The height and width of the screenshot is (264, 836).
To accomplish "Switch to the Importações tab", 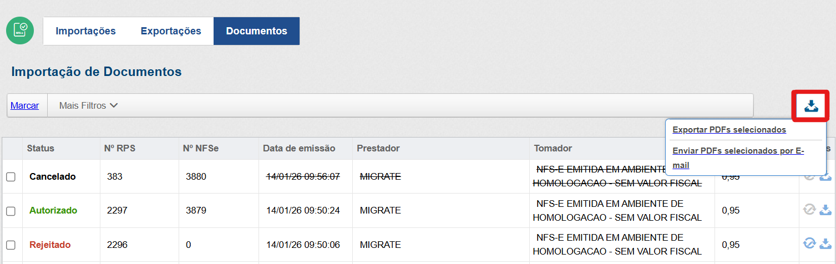I will click(85, 31).
